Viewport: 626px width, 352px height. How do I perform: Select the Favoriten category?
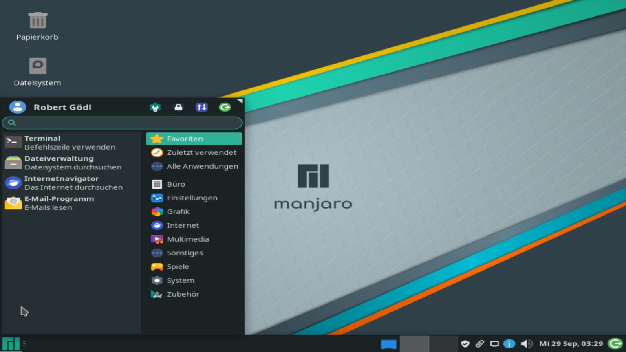[x=185, y=139]
